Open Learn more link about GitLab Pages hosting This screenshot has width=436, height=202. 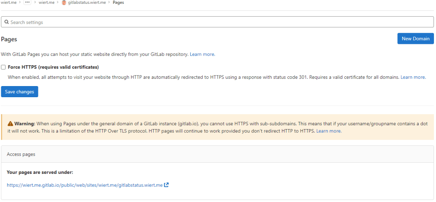[x=202, y=54]
